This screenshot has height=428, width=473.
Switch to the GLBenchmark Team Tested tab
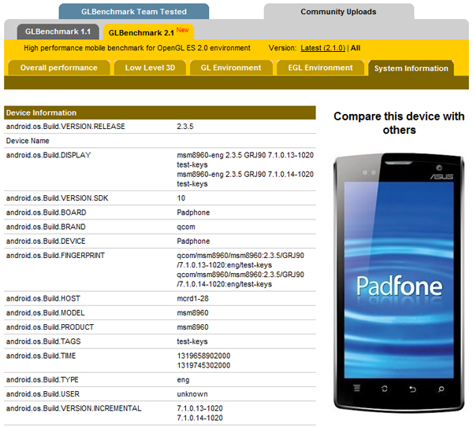point(134,12)
